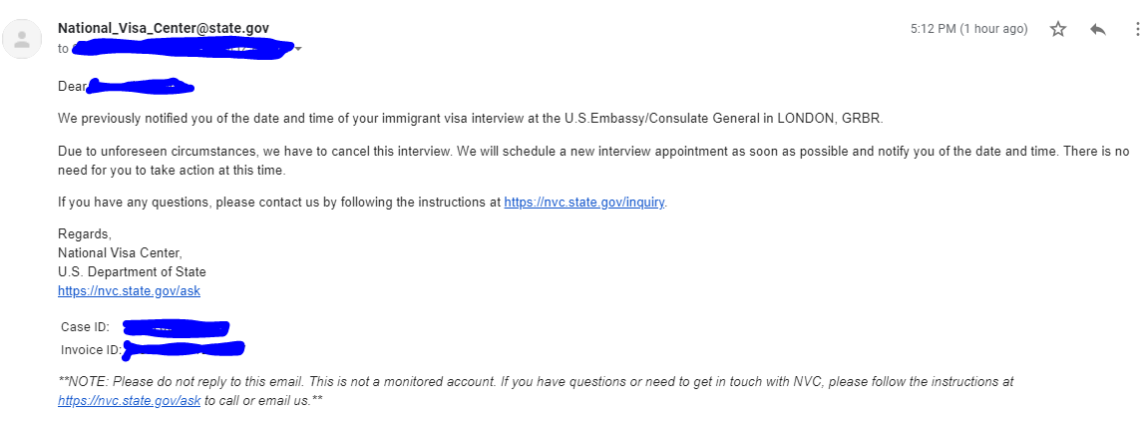Click the Invoice ID label
Image resolution: width=1142 pixels, height=422 pixels.
(91, 350)
